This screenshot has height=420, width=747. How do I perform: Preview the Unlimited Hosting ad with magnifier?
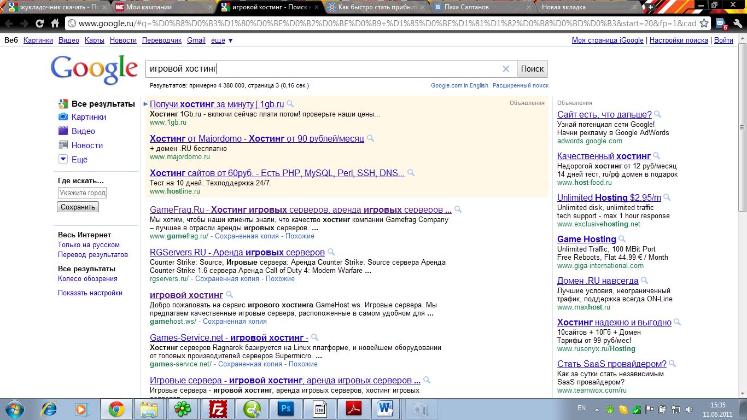pyautogui.click(x=667, y=197)
